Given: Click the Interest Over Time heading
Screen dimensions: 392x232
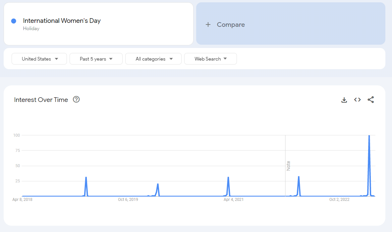Looking at the screenshot, I should coord(41,99).
